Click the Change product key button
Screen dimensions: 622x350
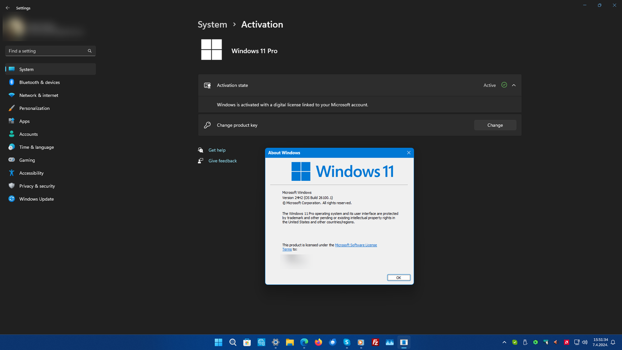click(495, 125)
